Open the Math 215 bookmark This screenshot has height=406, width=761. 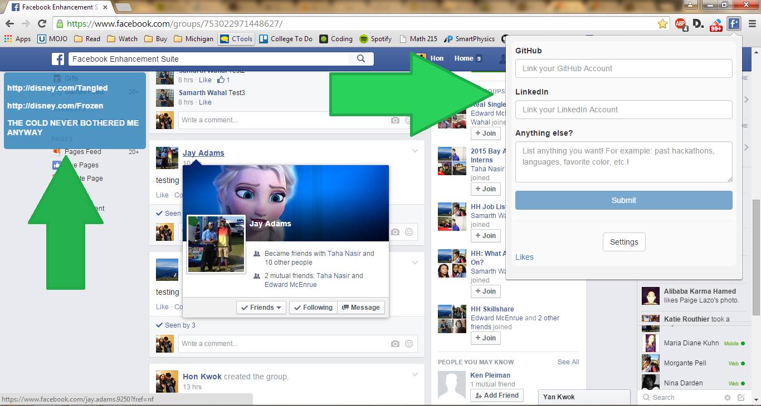click(419, 39)
